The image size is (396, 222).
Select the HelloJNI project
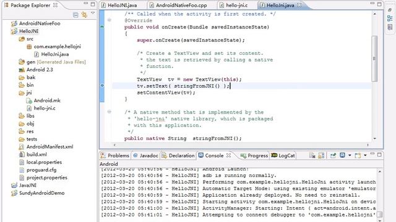pos(29,31)
